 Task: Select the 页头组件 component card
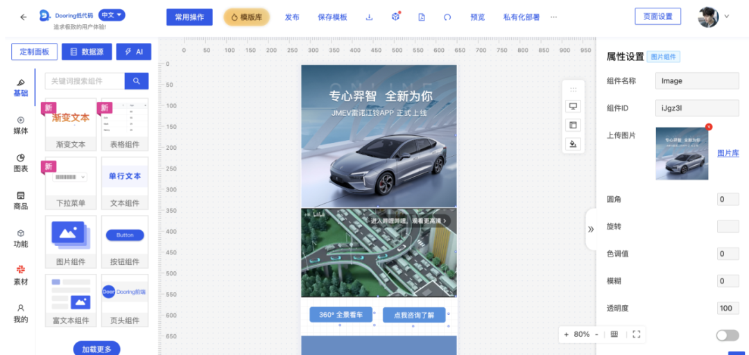125,300
